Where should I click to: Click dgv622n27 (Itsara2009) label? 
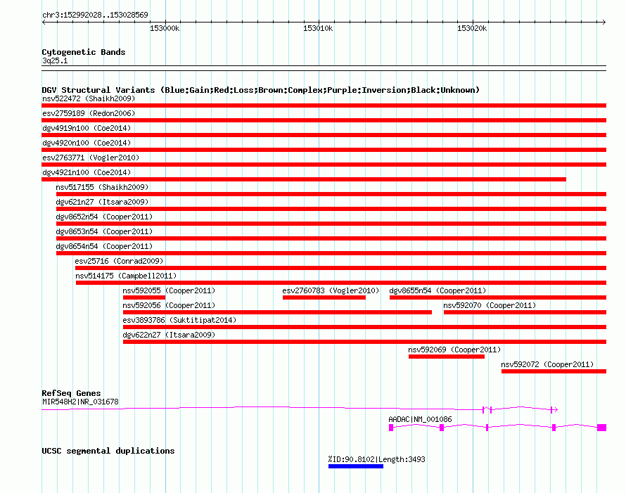[169, 335]
